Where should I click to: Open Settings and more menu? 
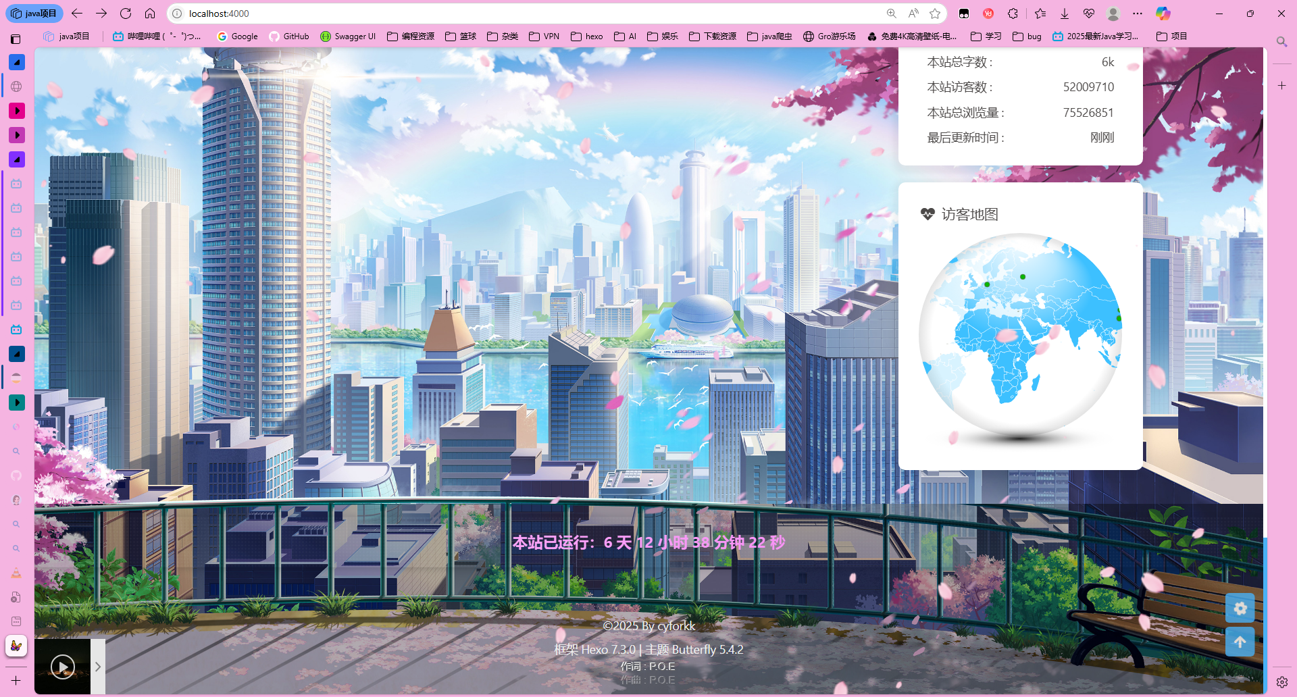(1138, 14)
